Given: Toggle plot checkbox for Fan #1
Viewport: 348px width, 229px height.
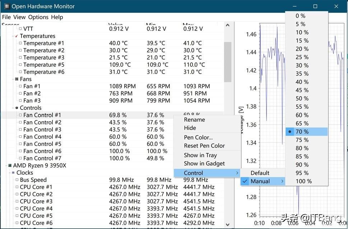Looking at the screenshot, I should [x=20, y=86].
